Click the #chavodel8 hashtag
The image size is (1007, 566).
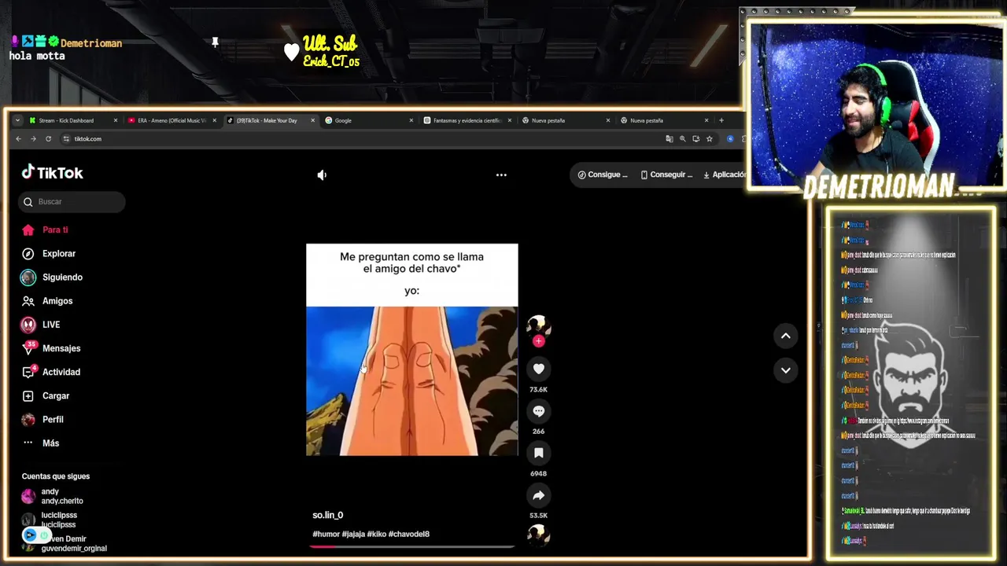[408, 534]
